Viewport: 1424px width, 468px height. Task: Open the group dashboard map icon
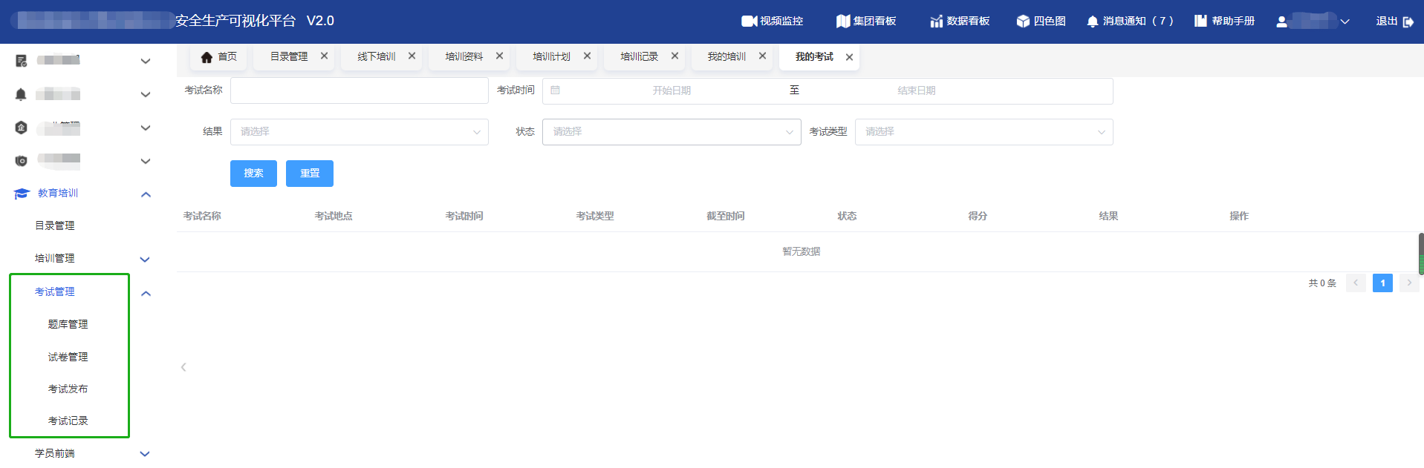point(842,22)
